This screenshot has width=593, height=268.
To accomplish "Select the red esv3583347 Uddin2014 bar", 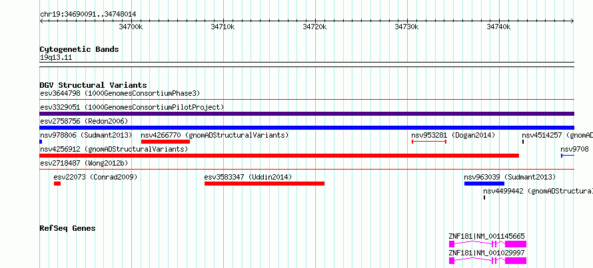I will (265, 184).
